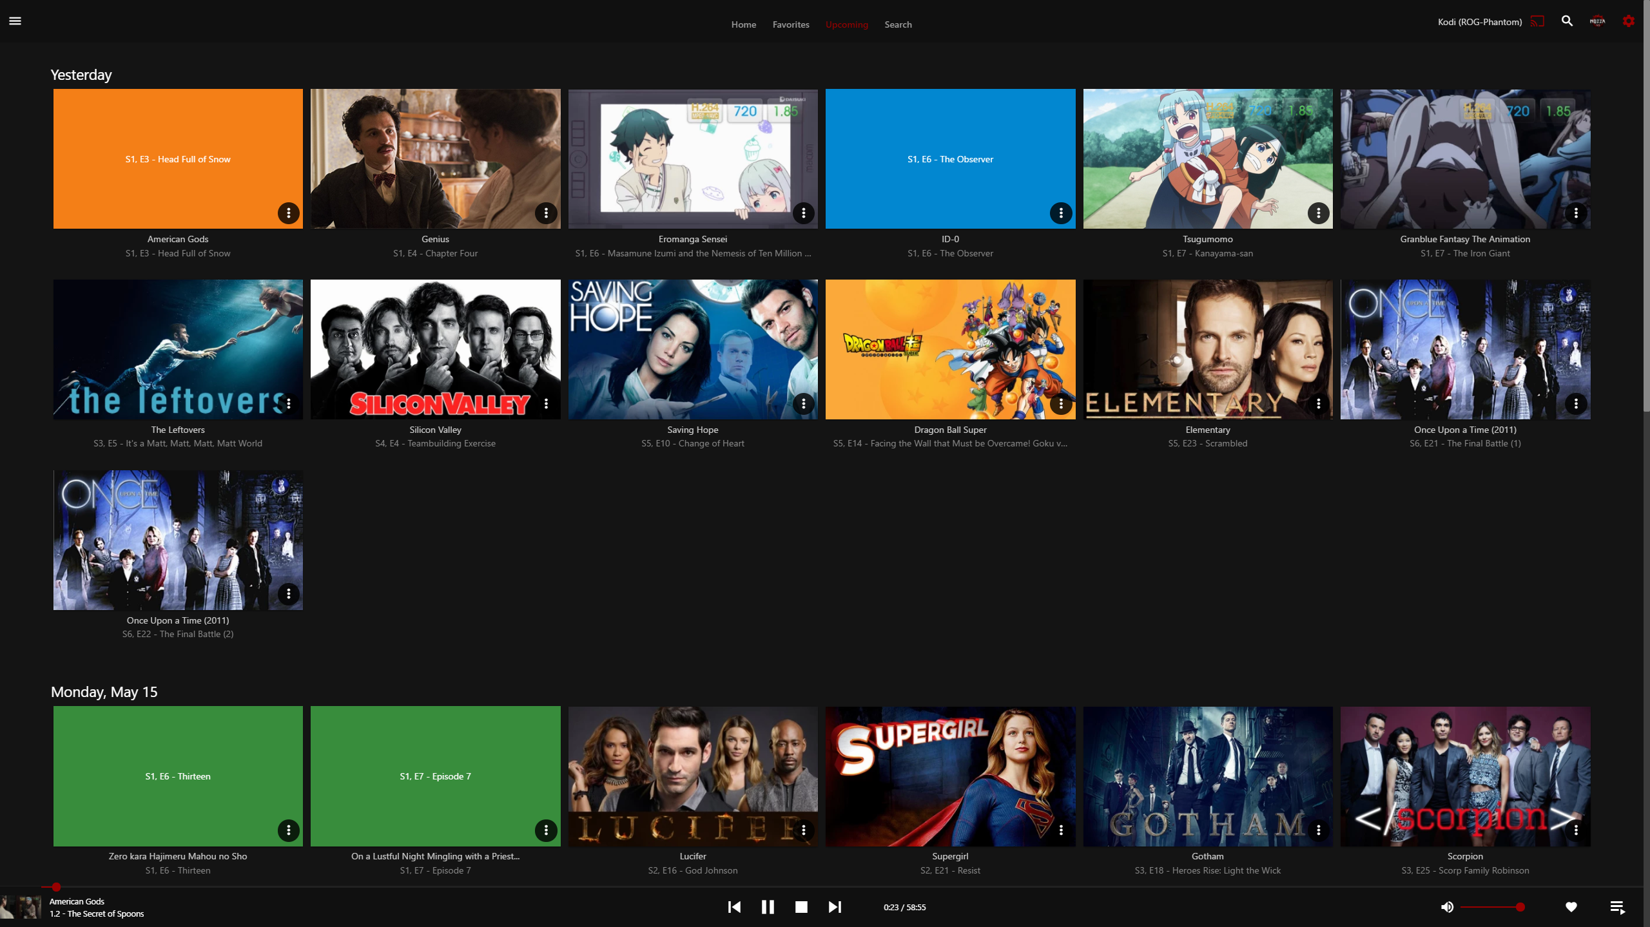Screen dimensions: 1650x927
Task: Open three-dot menu on Supergirl card
Action: pyautogui.click(x=1061, y=830)
